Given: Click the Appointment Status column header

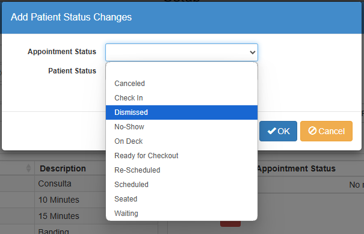Looking at the screenshot, I should coord(296,168).
